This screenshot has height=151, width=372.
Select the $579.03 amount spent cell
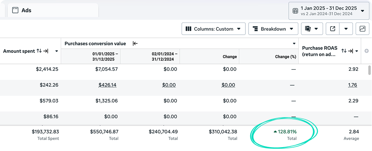coord(49,101)
